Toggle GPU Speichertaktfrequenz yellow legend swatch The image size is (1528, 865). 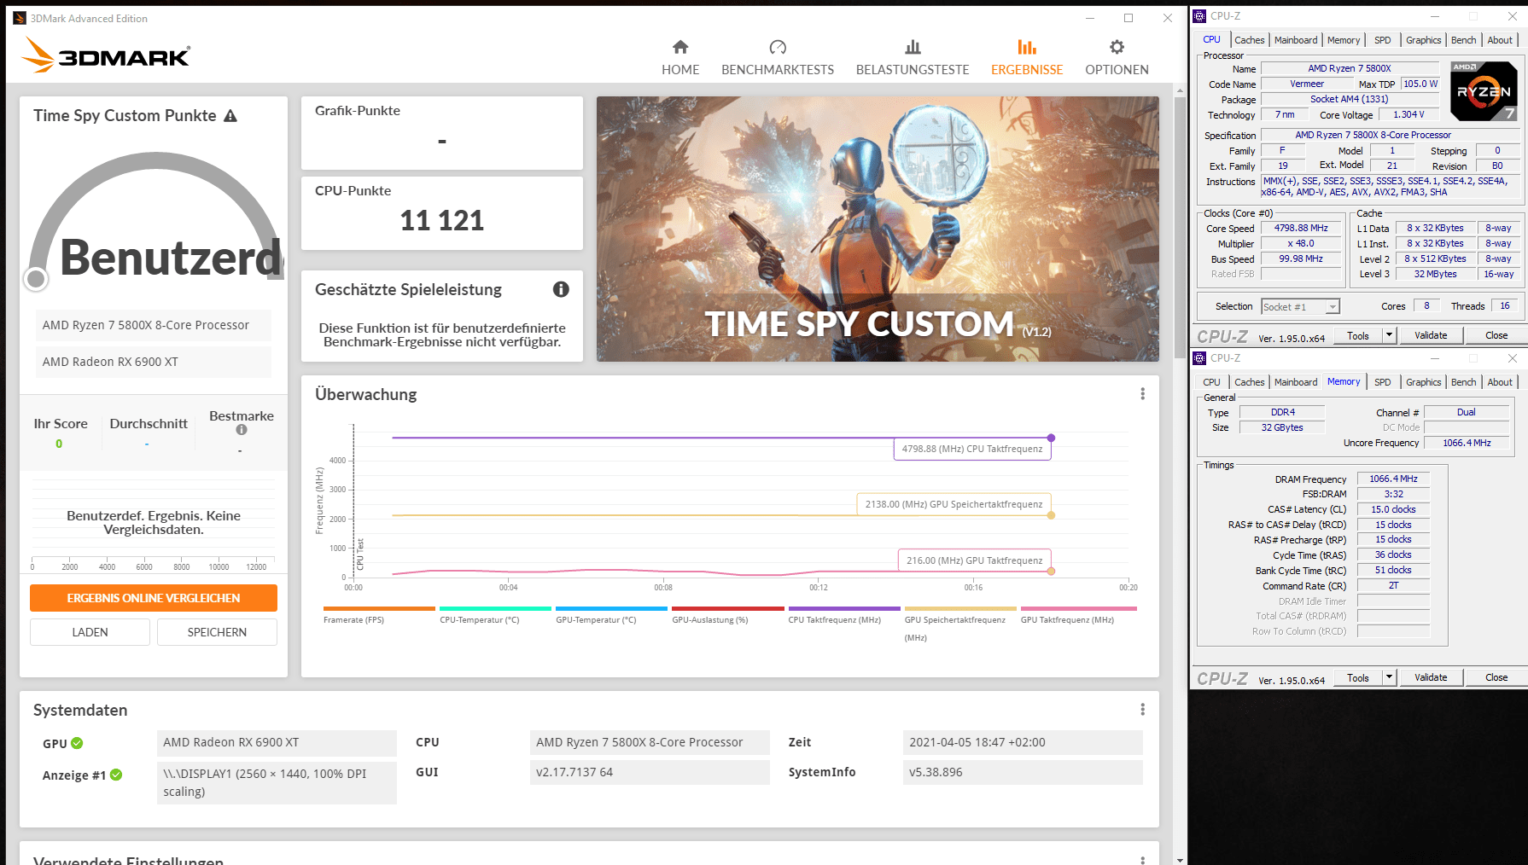point(960,608)
